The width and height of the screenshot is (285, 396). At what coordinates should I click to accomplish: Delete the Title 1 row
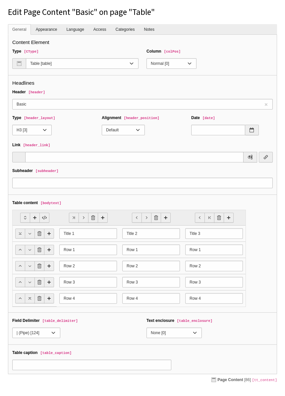pyautogui.click(x=39, y=234)
